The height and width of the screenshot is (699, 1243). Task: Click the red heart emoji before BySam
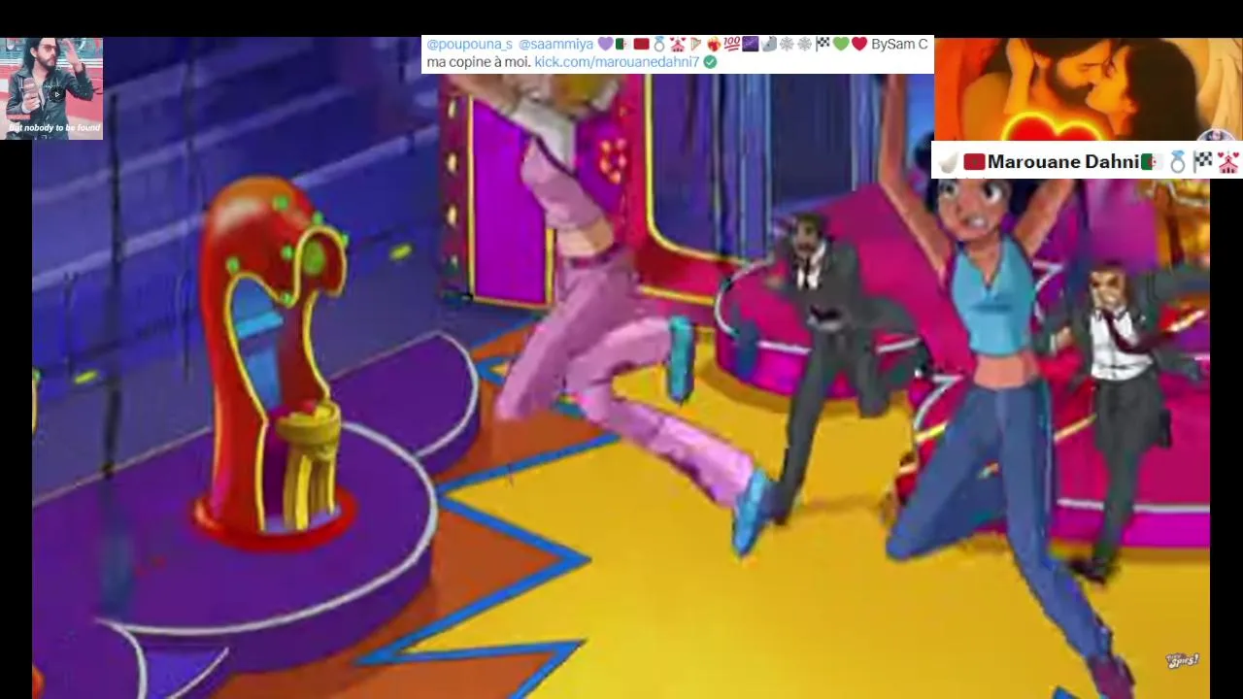pos(859,45)
